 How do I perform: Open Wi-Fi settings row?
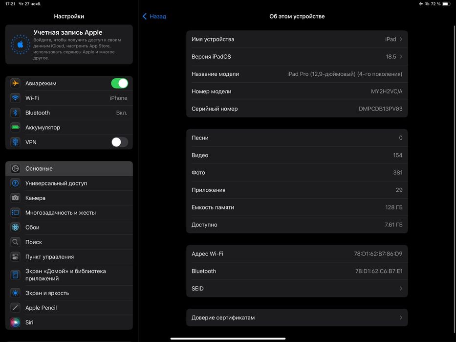pos(69,98)
